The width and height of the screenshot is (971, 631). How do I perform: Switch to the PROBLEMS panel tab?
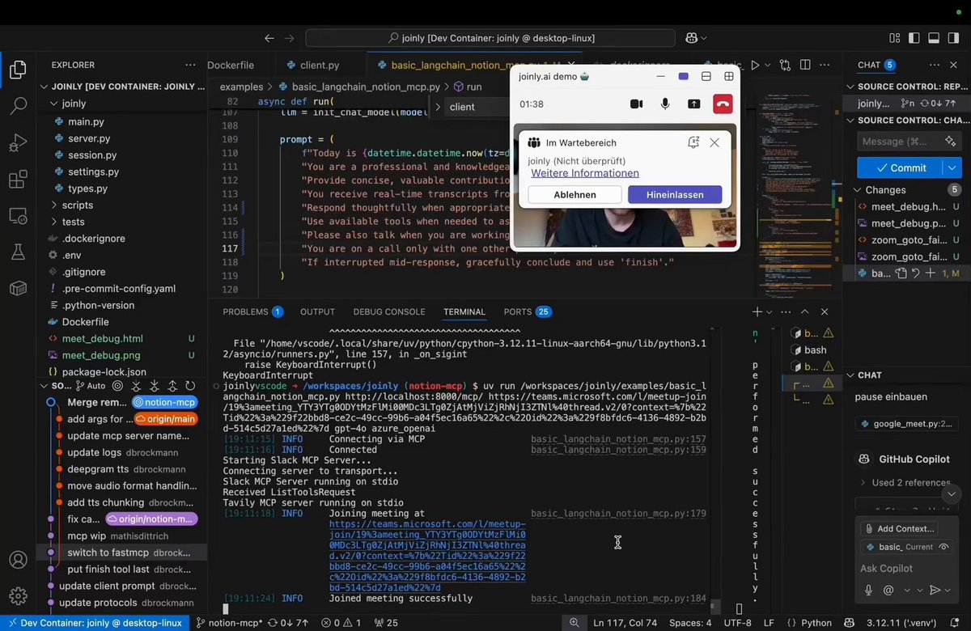click(x=252, y=311)
